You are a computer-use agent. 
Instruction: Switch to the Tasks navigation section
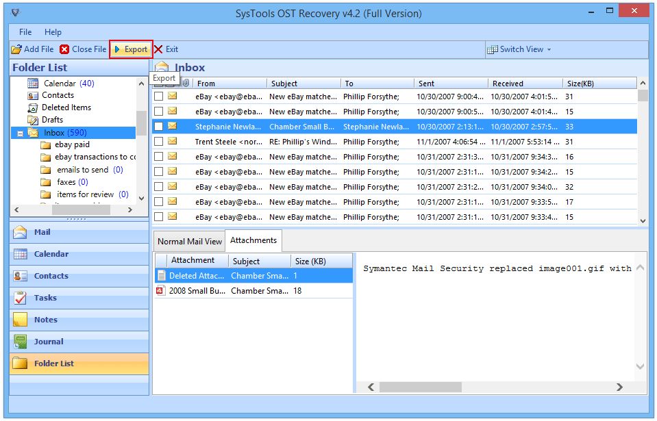(x=79, y=298)
